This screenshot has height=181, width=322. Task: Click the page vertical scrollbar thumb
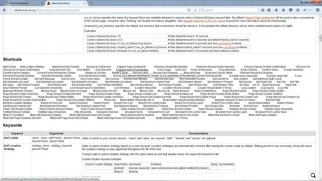(x=320, y=38)
